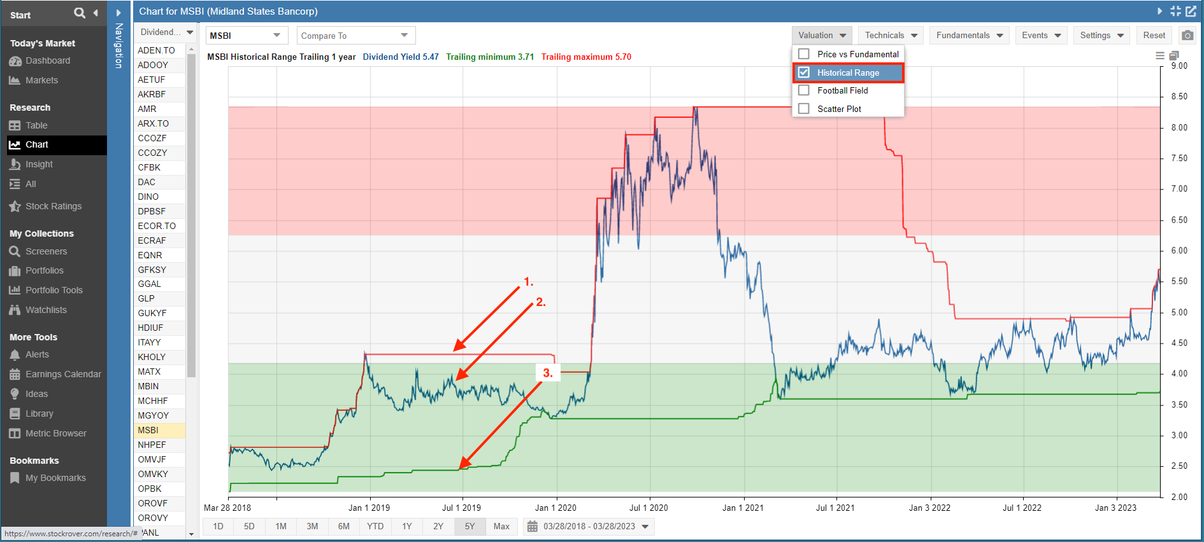Select the 1Y time range
The width and height of the screenshot is (1204, 542).
(407, 526)
